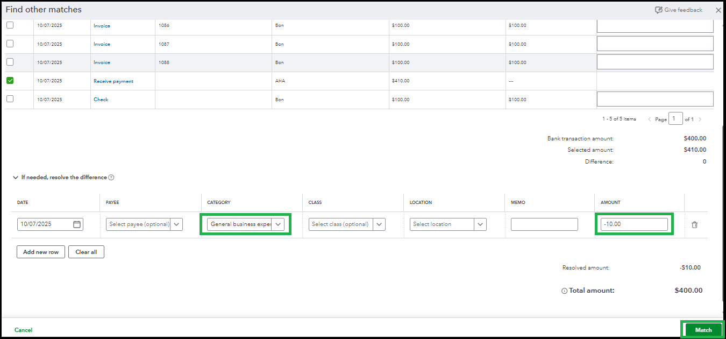Open Invoice 1086 link
The width and height of the screenshot is (726, 339).
(102, 26)
